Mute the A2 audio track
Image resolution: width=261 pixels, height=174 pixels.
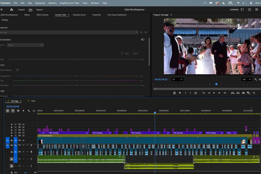23,152
